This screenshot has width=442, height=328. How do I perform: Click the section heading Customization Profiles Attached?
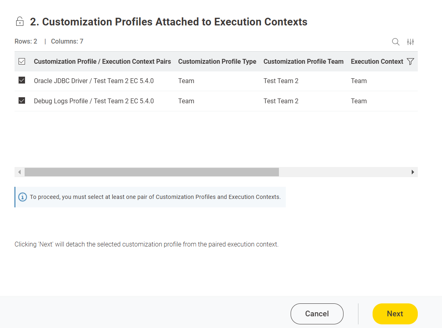[x=168, y=22]
